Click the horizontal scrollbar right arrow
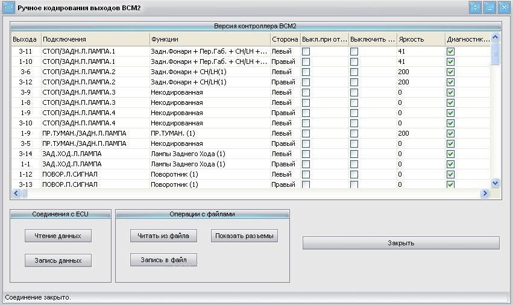 click(485, 193)
